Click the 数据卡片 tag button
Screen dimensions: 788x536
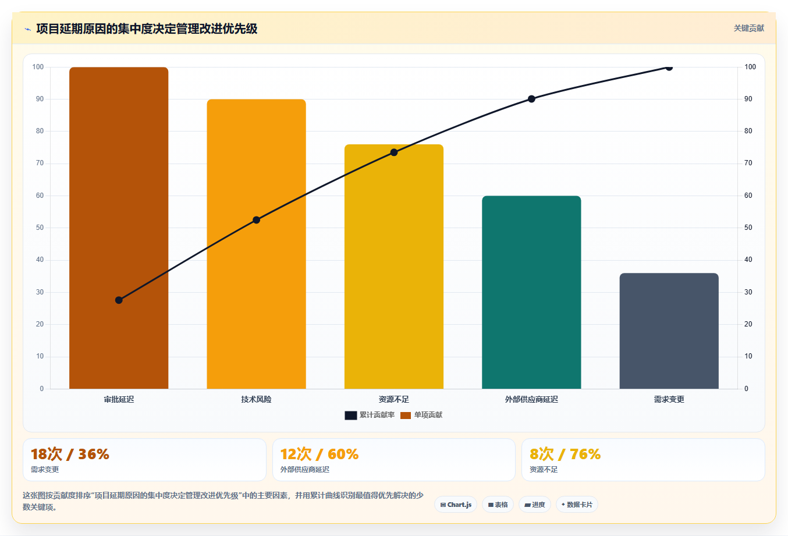click(577, 505)
